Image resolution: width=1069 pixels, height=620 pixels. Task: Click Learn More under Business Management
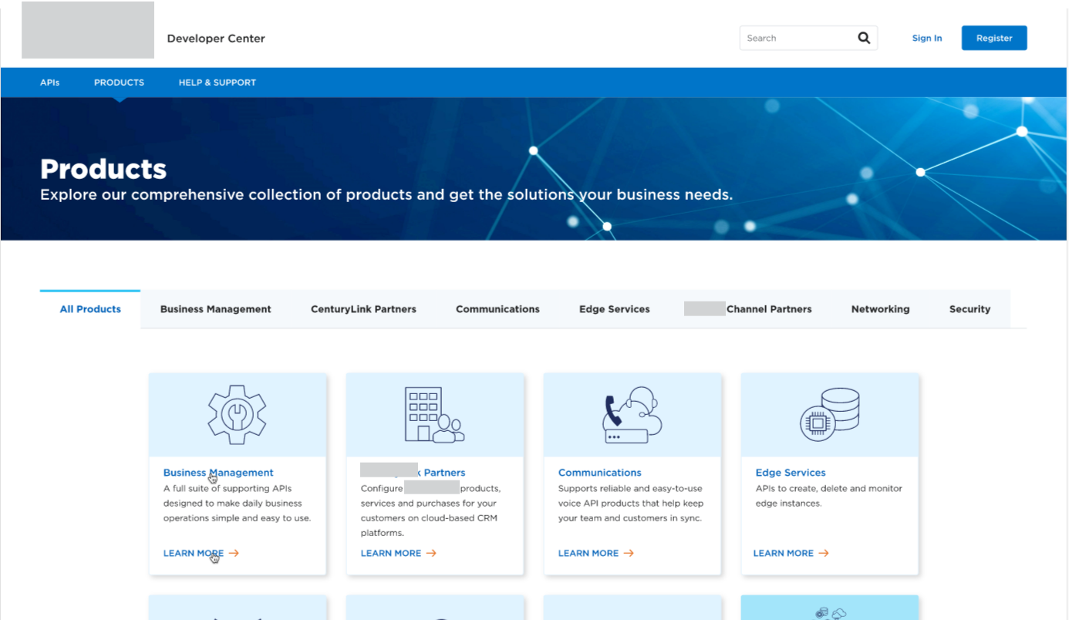(194, 553)
